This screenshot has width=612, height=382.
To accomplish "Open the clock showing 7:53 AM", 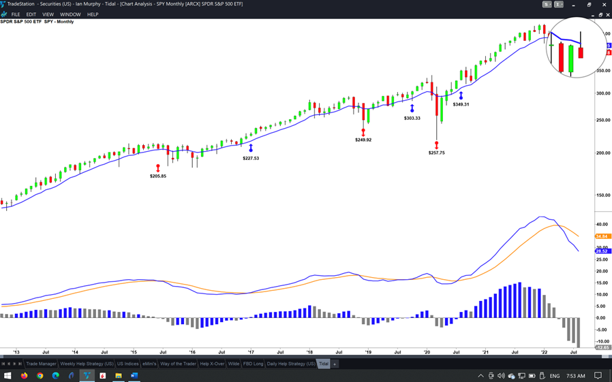I will [575, 376].
